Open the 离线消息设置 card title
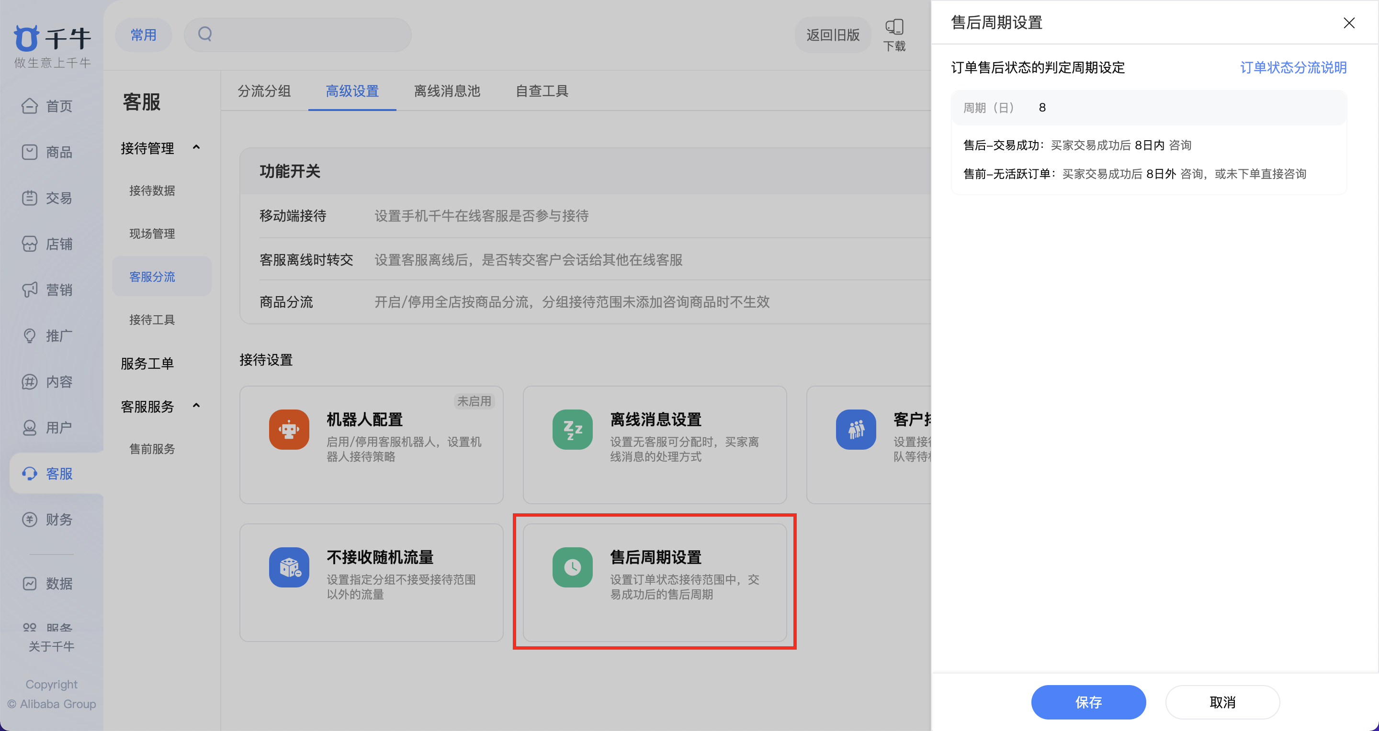The height and width of the screenshot is (731, 1379). click(x=656, y=420)
